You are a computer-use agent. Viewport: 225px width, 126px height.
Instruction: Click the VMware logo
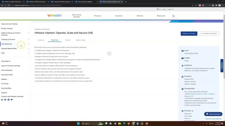(x=54, y=15)
